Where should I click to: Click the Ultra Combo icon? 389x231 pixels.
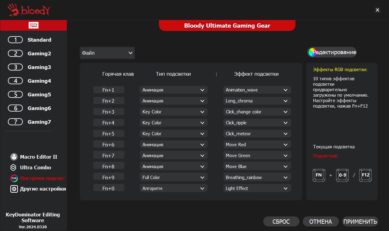(14, 167)
